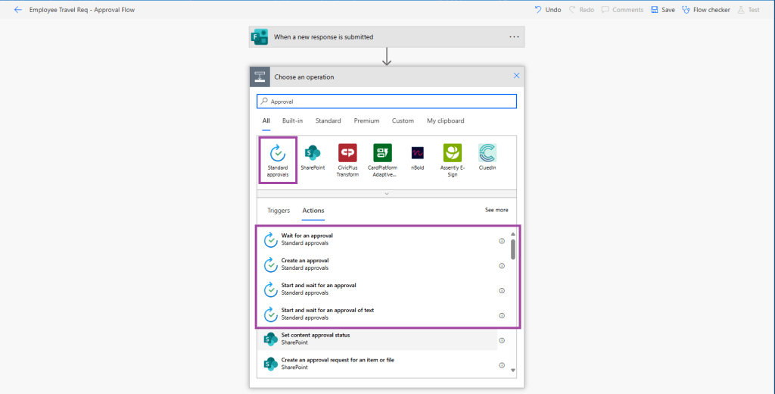
Task: Select the CardPlatform Adaptive connector icon
Action: [x=383, y=154]
